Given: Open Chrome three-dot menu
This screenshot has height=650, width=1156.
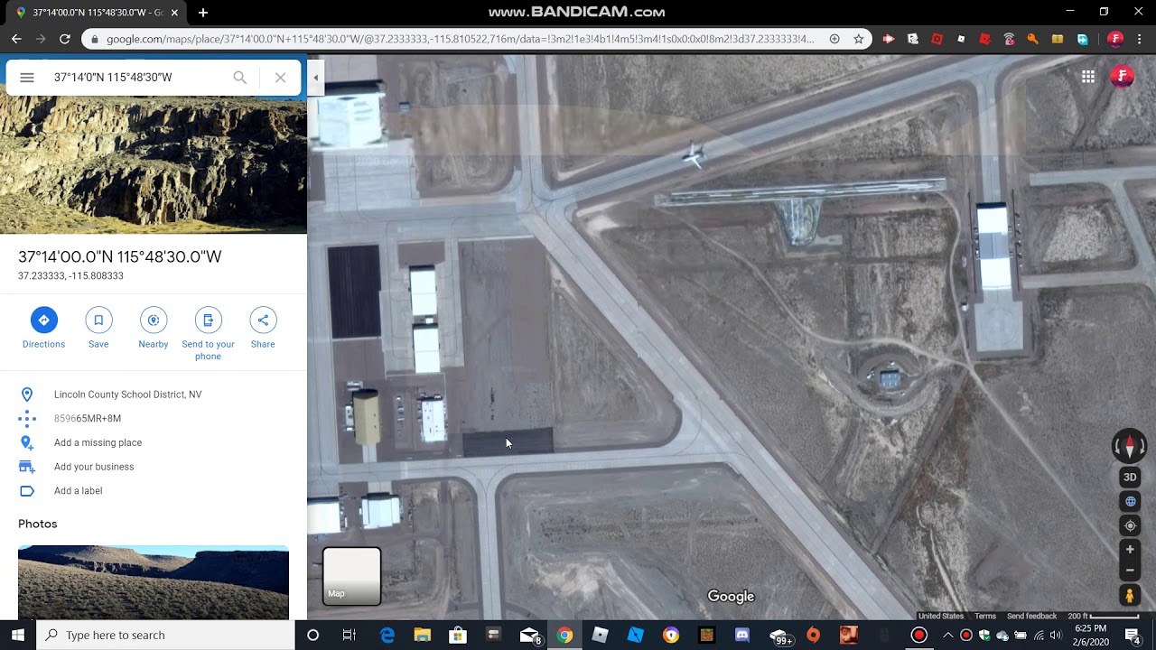Looking at the screenshot, I should (1140, 39).
